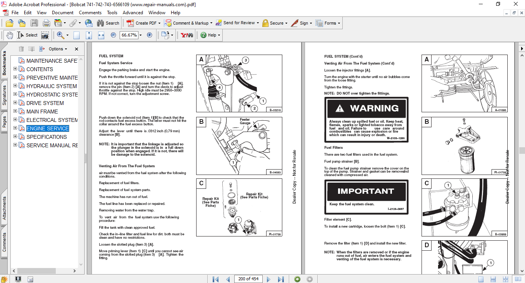Image resolution: width=525 pixels, height=283 pixels.
Task: Select the SPECIFICATIONS bookmark
Action: point(47,137)
